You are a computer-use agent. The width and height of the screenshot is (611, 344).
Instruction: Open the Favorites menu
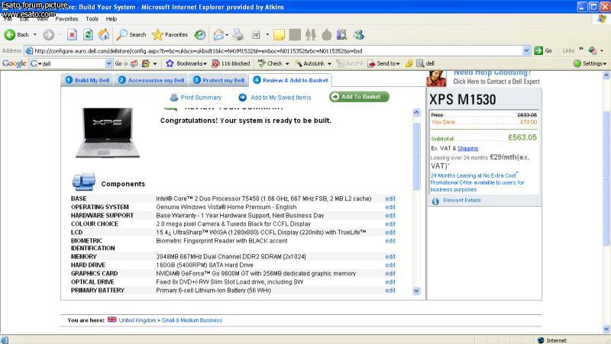click(66, 18)
